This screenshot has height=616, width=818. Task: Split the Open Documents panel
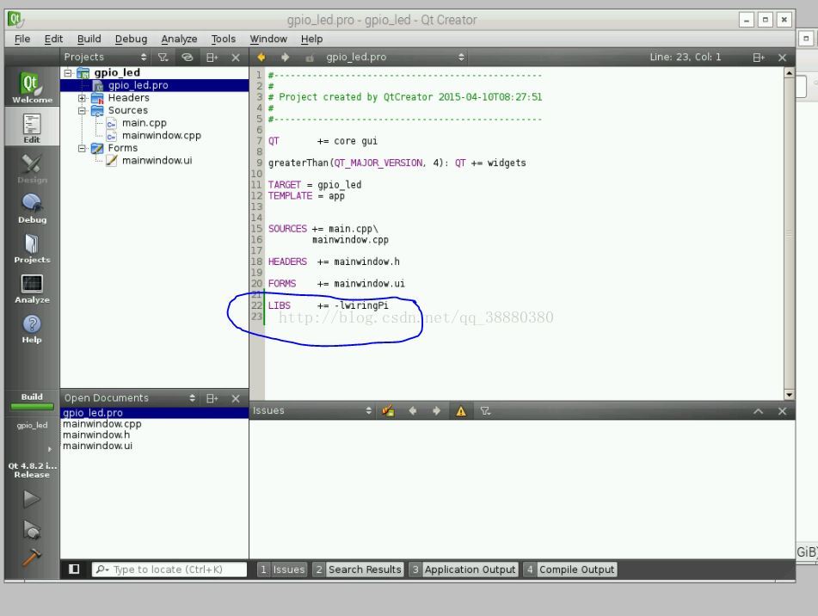[x=212, y=398]
